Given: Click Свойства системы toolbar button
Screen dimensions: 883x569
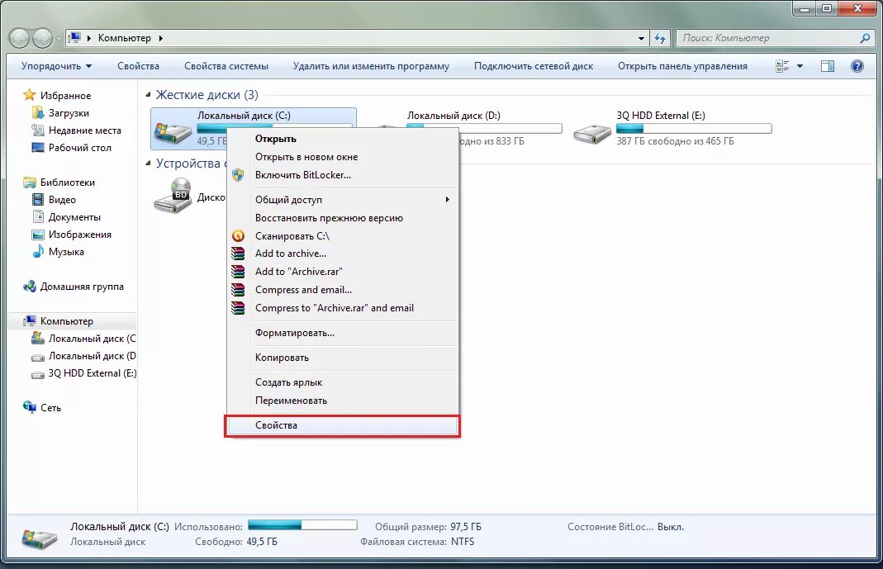Looking at the screenshot, I should point(226,66).
